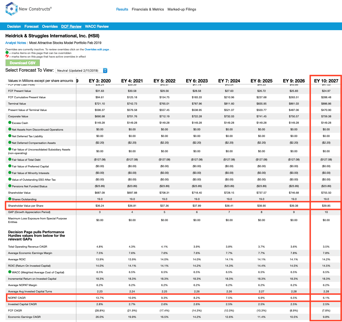342x322 pixels.
Task: Open the Results navigation link
Action: coord(122,9)
